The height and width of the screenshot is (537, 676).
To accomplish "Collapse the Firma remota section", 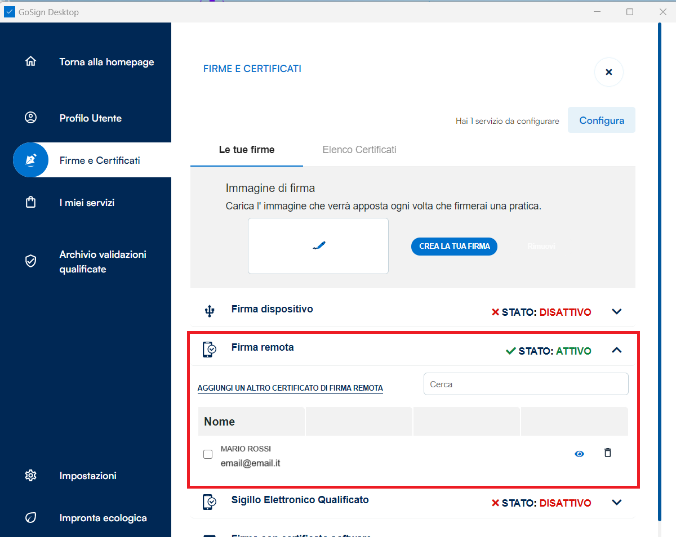I will click(617, 350).
